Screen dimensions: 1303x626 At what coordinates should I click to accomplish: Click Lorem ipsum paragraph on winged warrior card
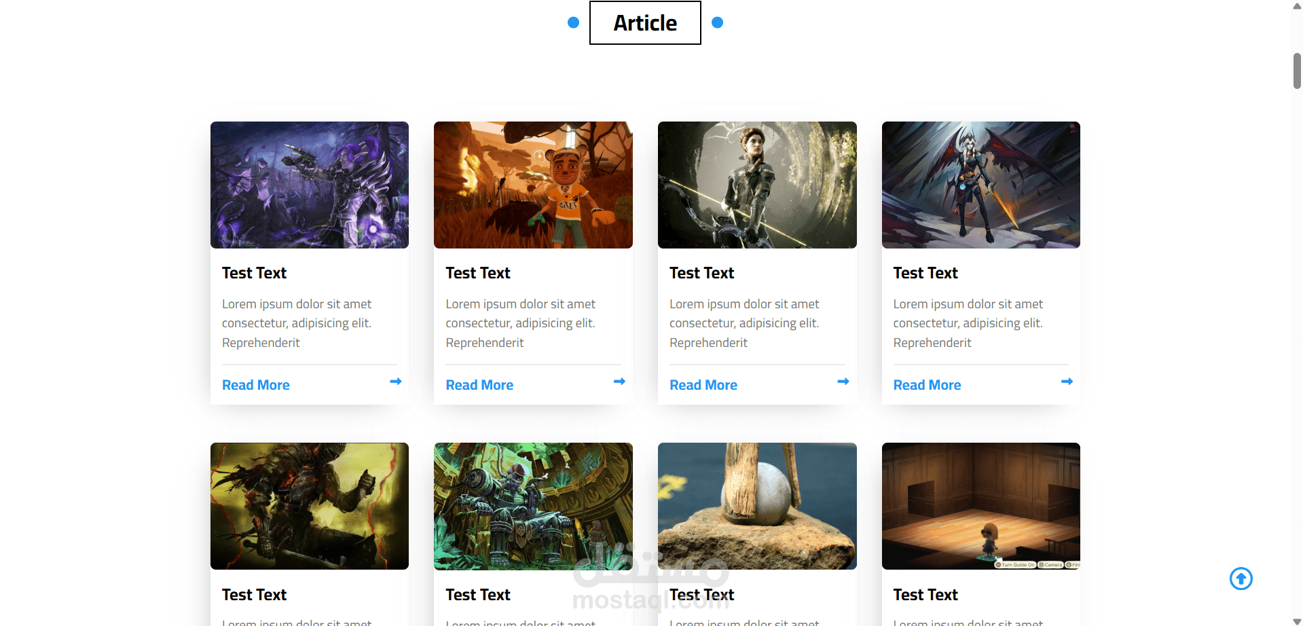968,323
